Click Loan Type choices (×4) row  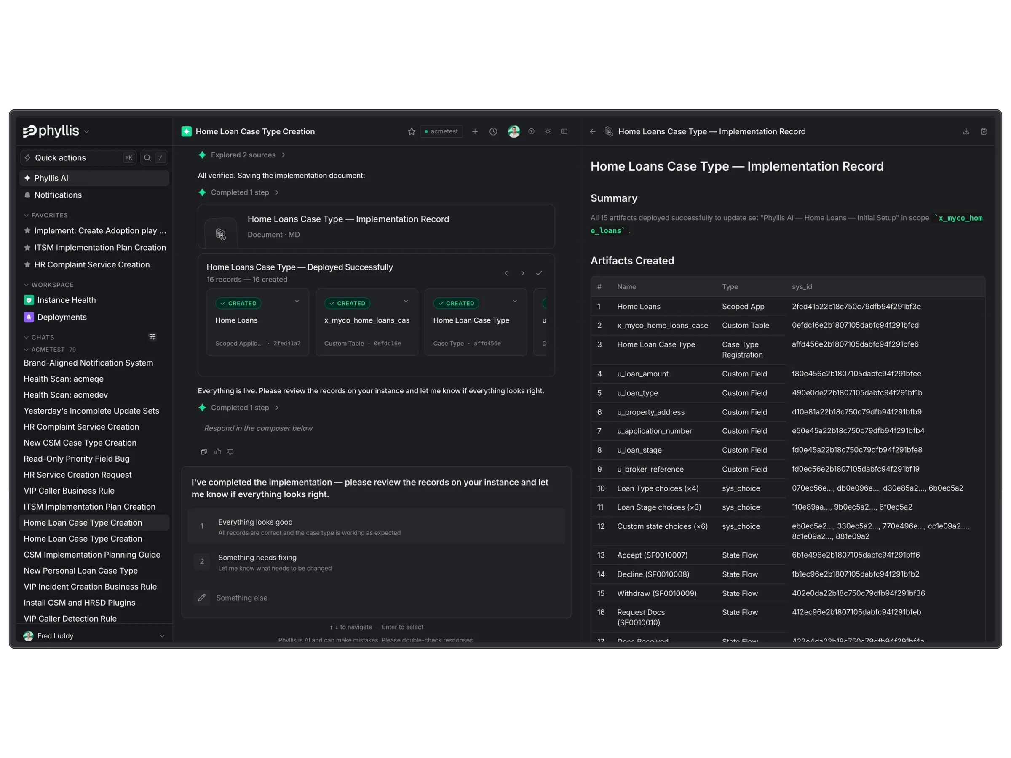tap(788, 488)
